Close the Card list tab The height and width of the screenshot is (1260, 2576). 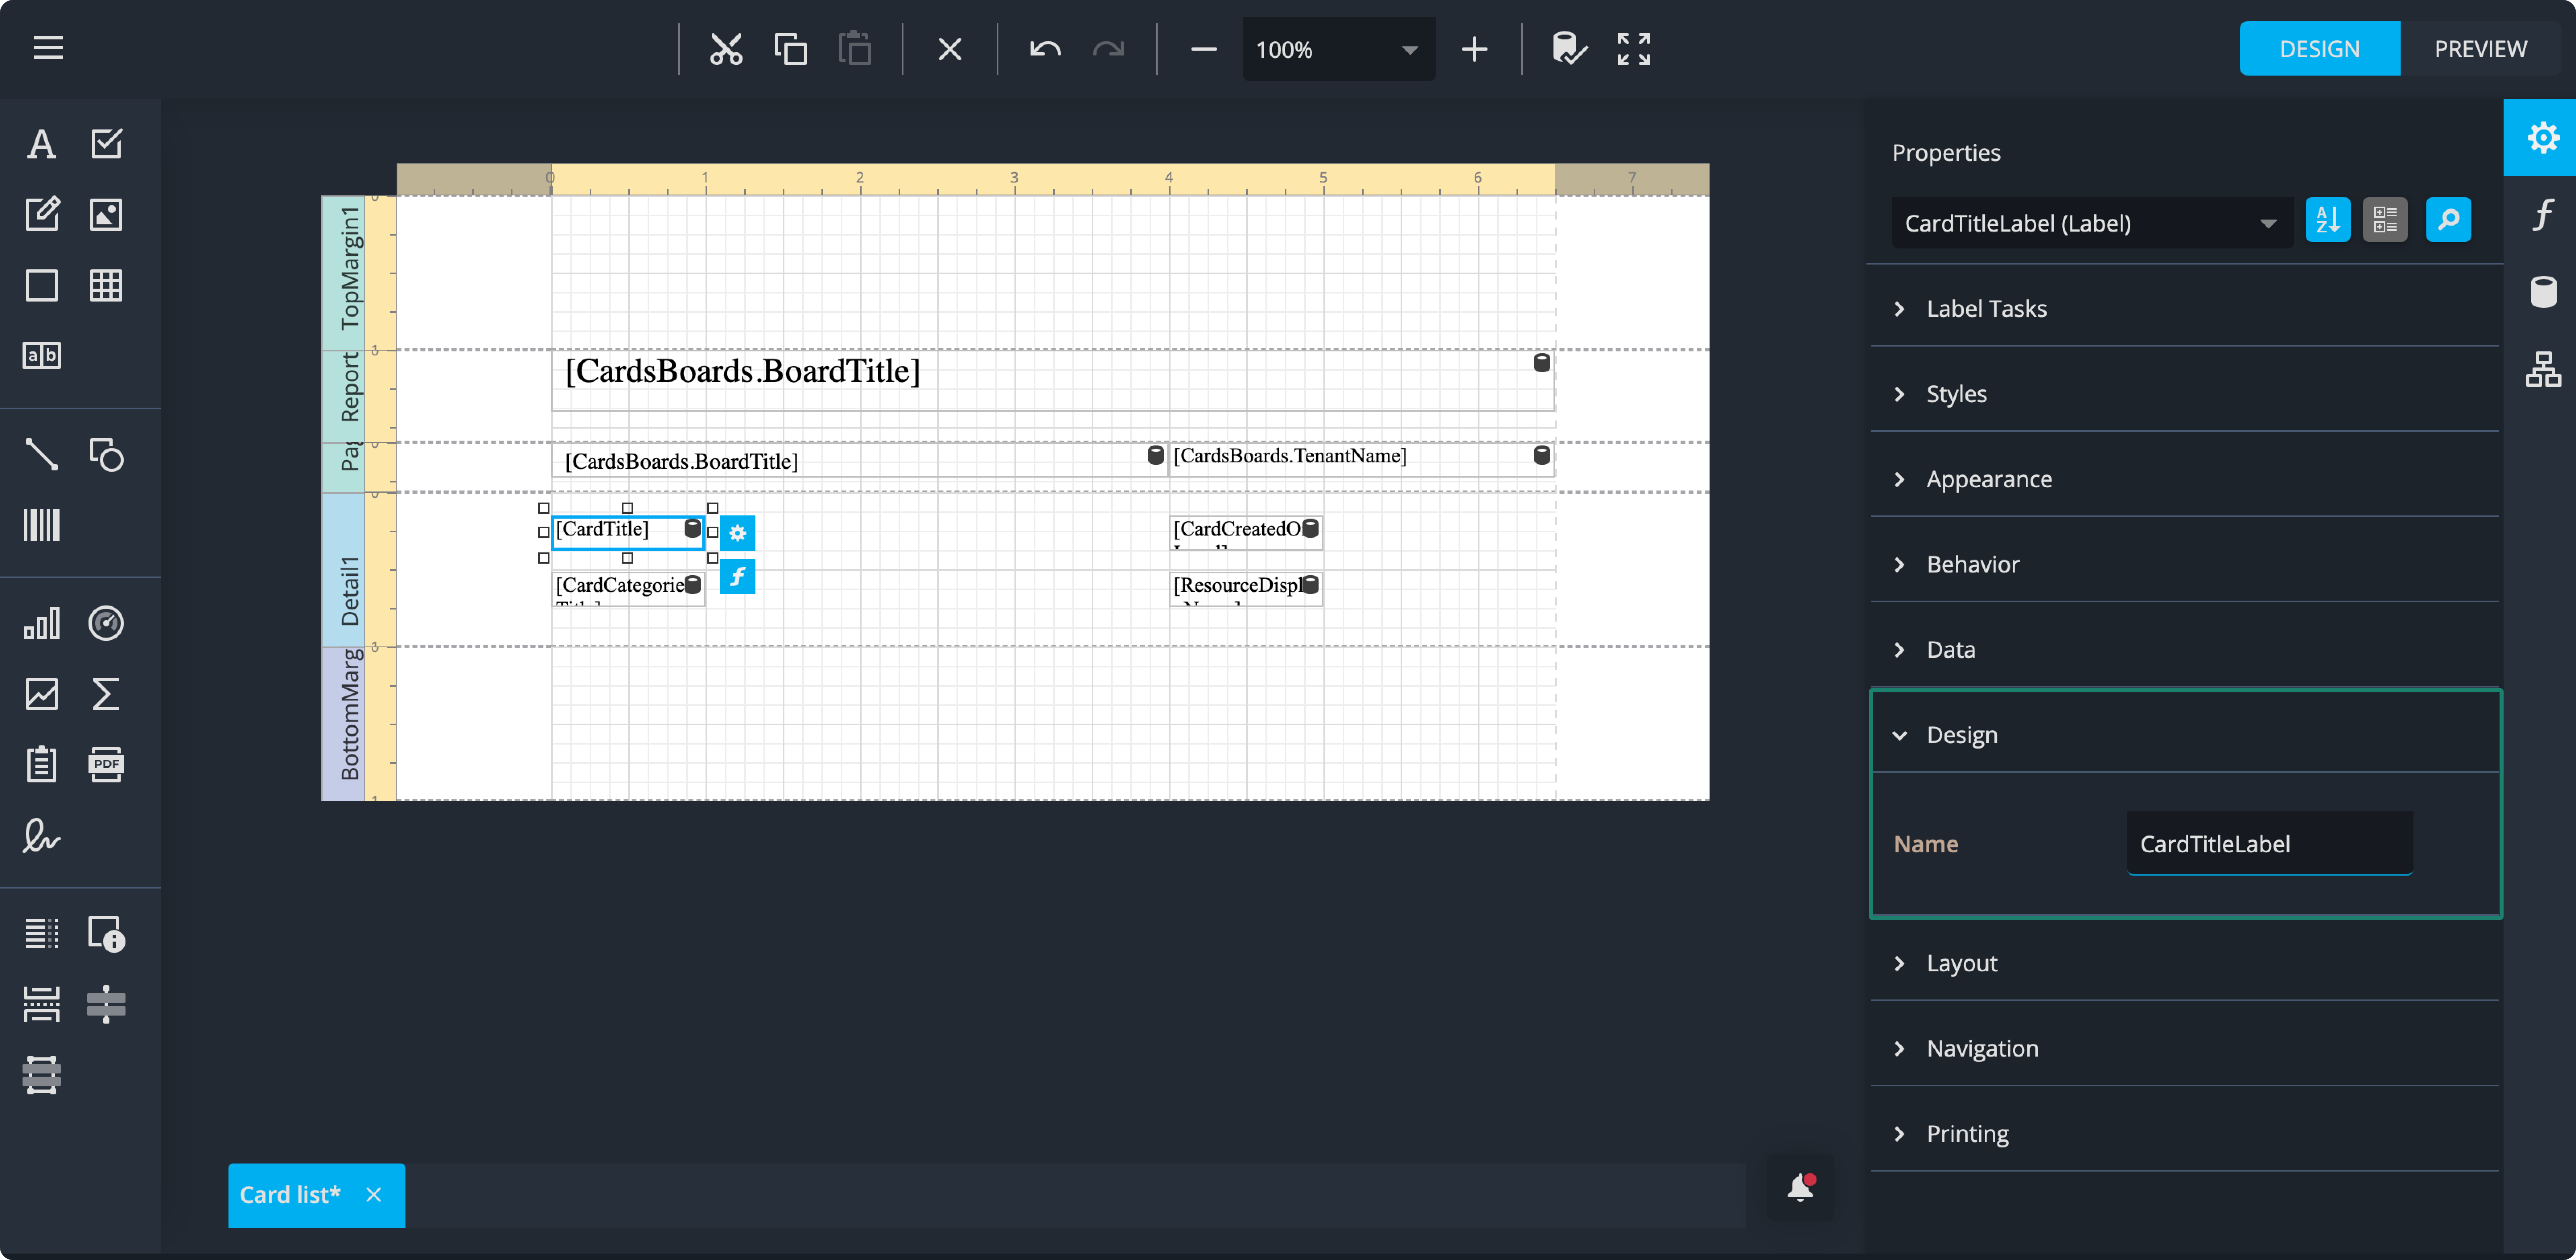click(374, 1194)
